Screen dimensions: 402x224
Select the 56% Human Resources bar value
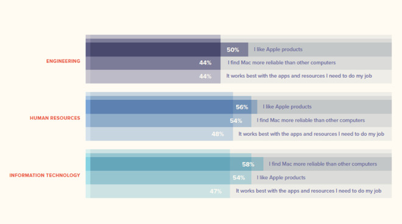click(242, 107)
